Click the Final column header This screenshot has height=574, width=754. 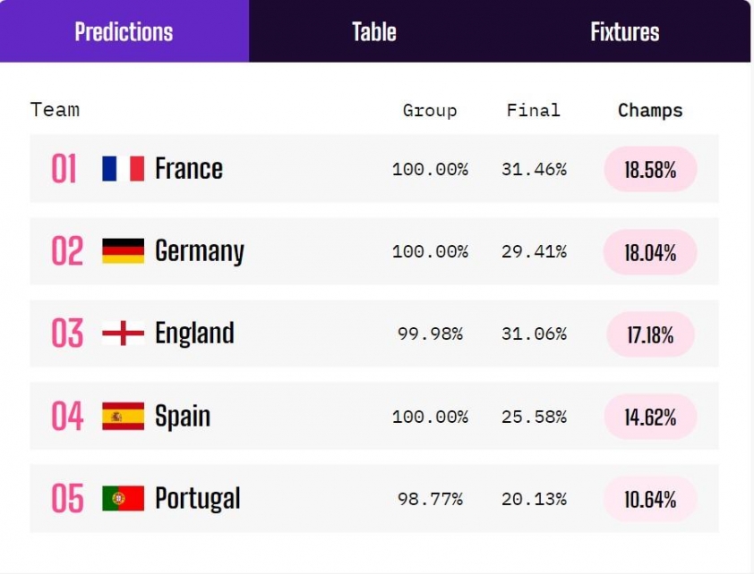(534, 110)
